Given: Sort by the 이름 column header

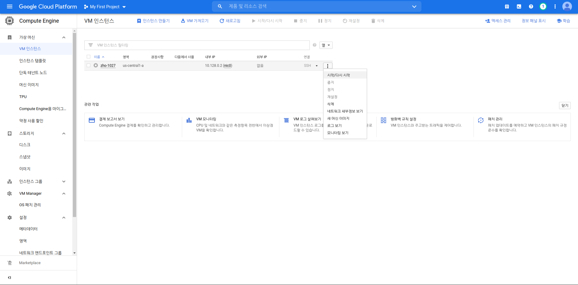Looking at the screenshot, I should pos(99,57).
